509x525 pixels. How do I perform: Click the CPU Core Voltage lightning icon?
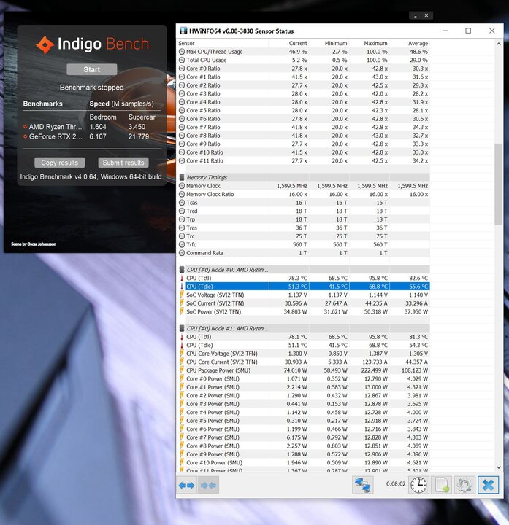[182, 354]
